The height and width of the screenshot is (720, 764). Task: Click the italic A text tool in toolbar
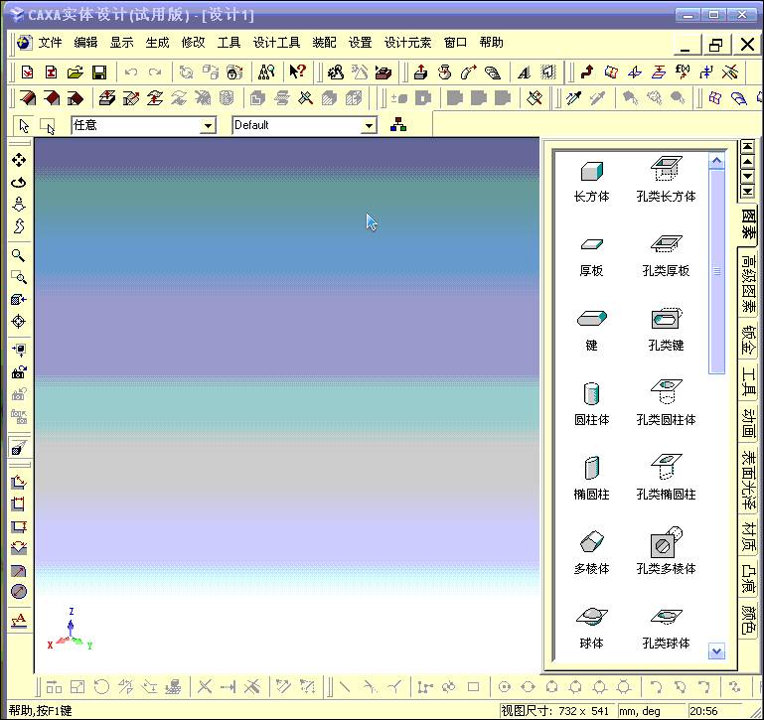coord(524,72)
